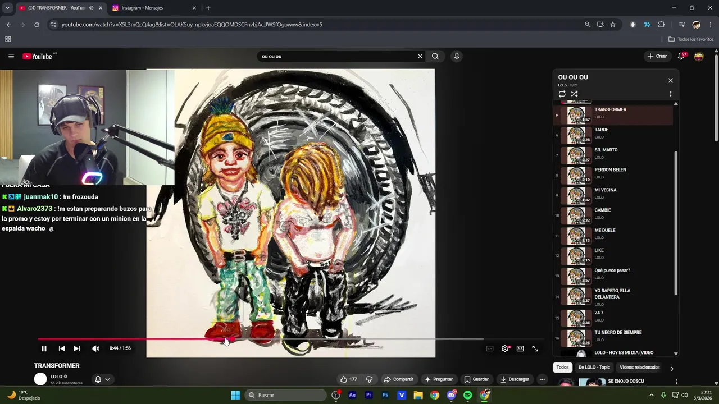Open the Chrome extensions puzzle icon
The image size is (719, 404).
click(x=661, y=25)
